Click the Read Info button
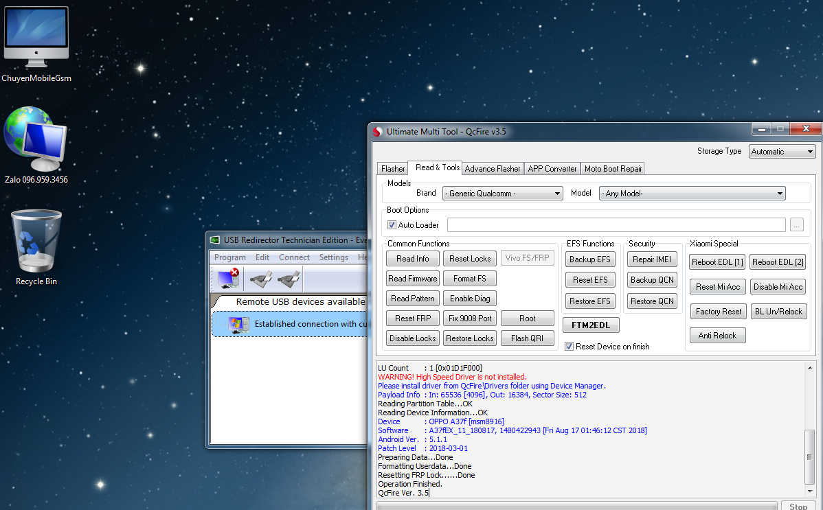This screenshot has height=510, width=823. coord(413,259)
